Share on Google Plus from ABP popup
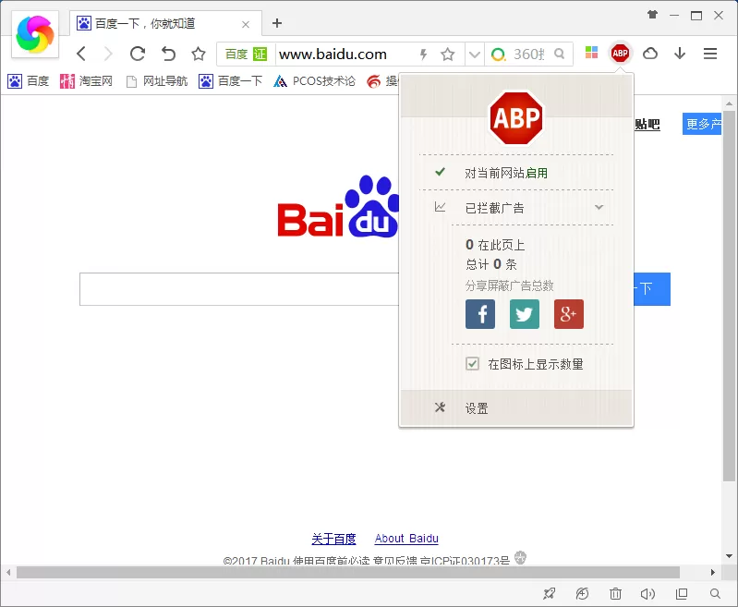Viewport: 738px width, 607px height. (x=569, y=313)
